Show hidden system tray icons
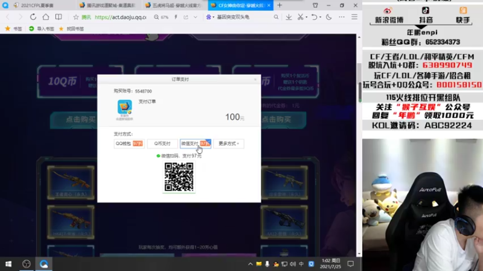This screenshot has height=271, width=483. click(250, 264)
